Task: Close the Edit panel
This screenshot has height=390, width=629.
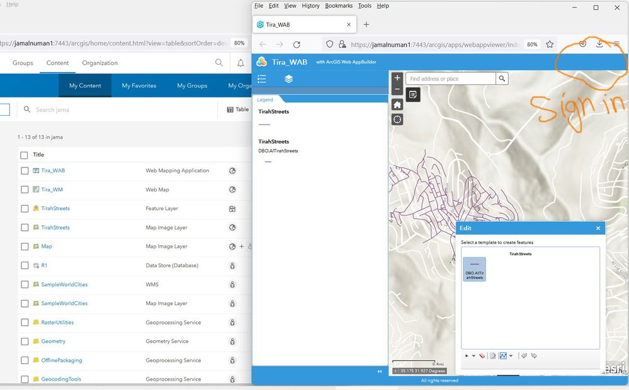Action: click(x=598, y=228)
